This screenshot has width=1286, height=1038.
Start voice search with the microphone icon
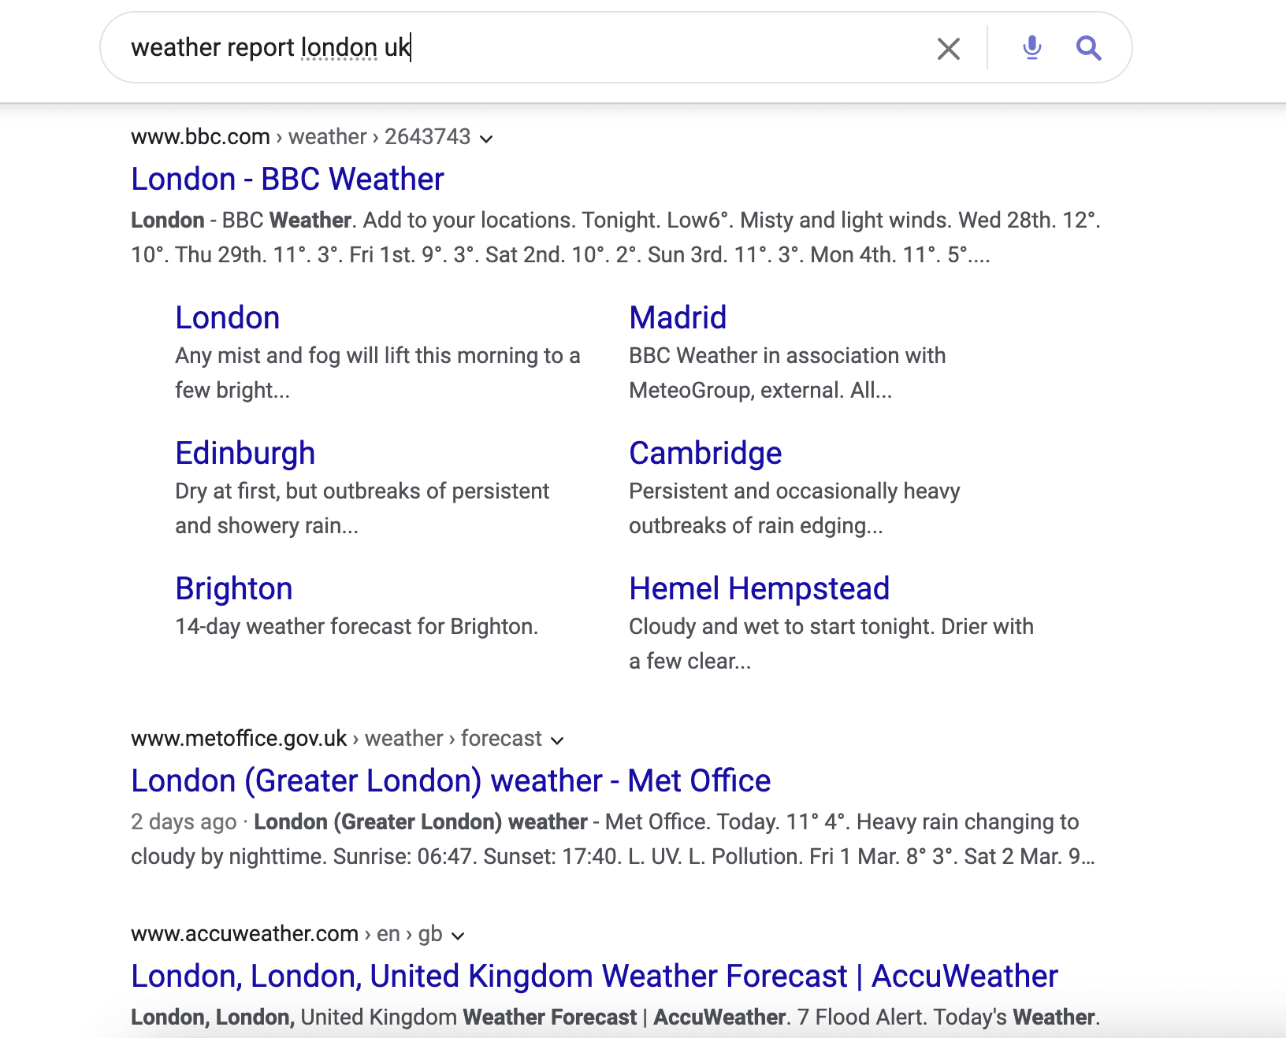pyautogui.click(x=1031, y=48)
